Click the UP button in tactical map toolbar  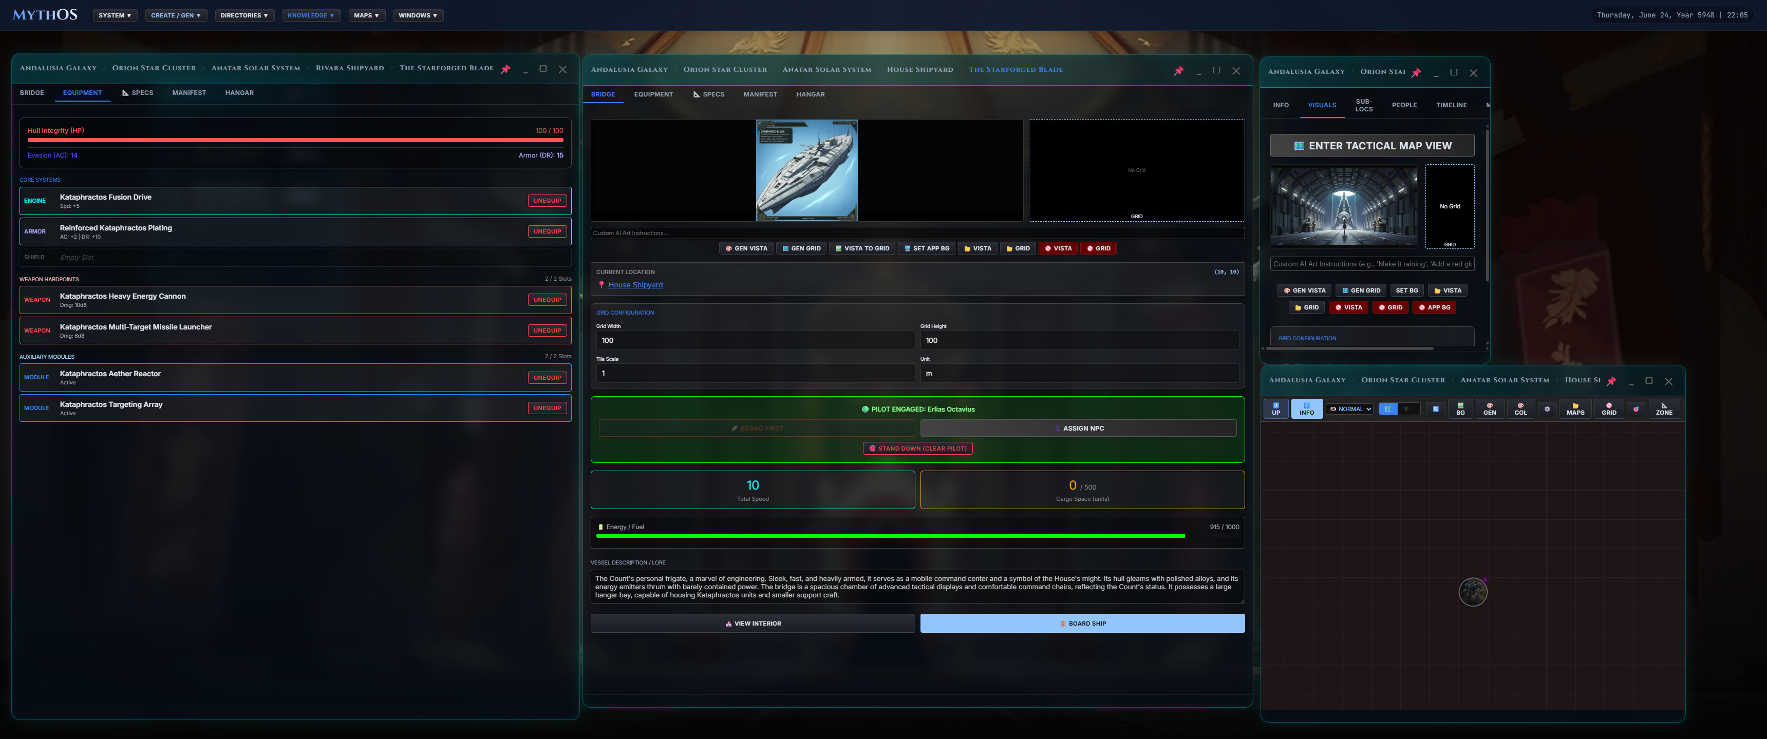pos(1276,409)
